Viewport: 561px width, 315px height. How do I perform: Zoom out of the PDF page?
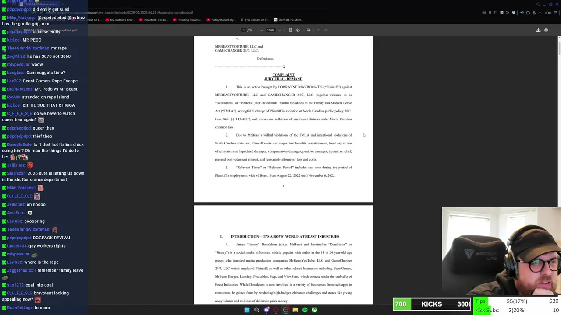[x=261, y=30]
